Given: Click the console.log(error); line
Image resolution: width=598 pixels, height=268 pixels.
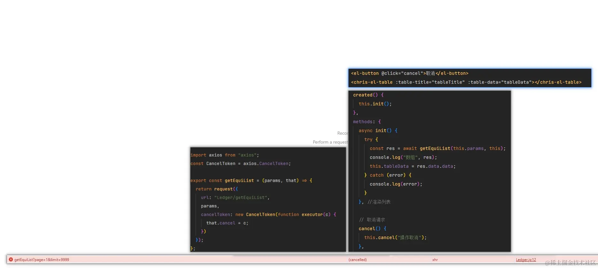Looking at the screenshot, I should [x=396, y=184].
